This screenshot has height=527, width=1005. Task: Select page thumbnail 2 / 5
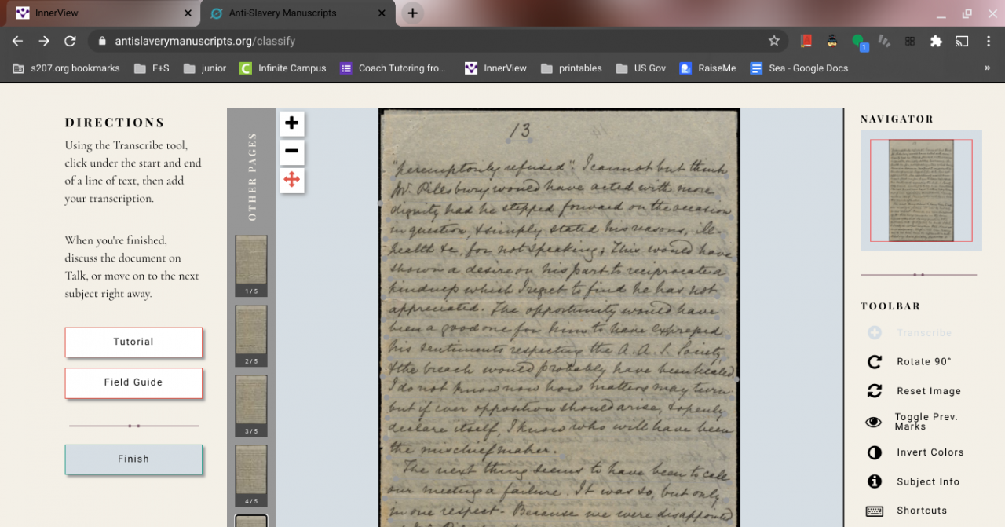251,335
